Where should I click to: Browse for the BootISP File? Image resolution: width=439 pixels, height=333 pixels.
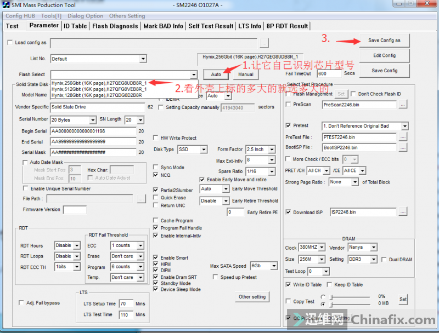click(x=403, y=147)
